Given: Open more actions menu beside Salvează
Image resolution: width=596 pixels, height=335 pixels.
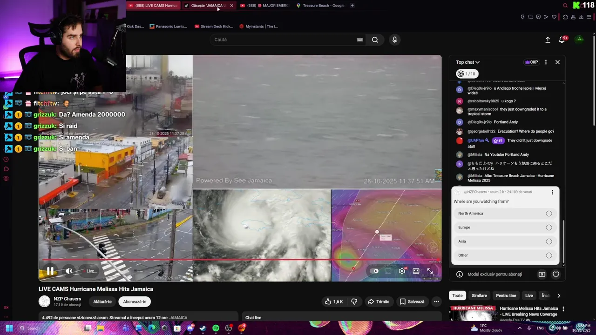Looking at the screenshot, I should coord(436,301).
